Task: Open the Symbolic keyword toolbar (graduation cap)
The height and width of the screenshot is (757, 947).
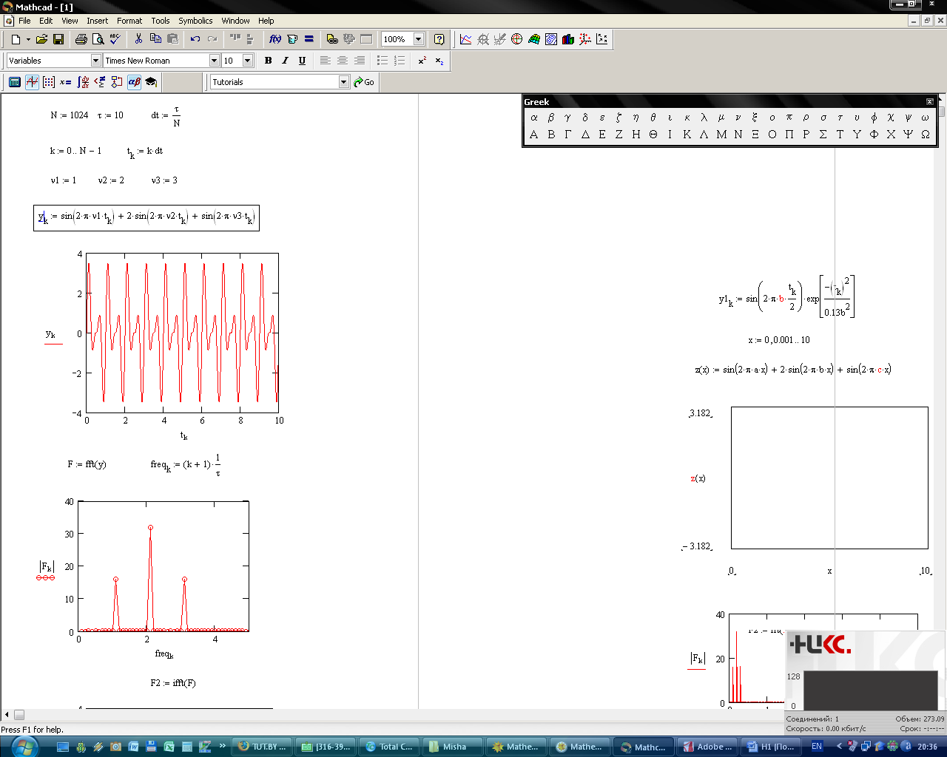Action: pos(151,82)
